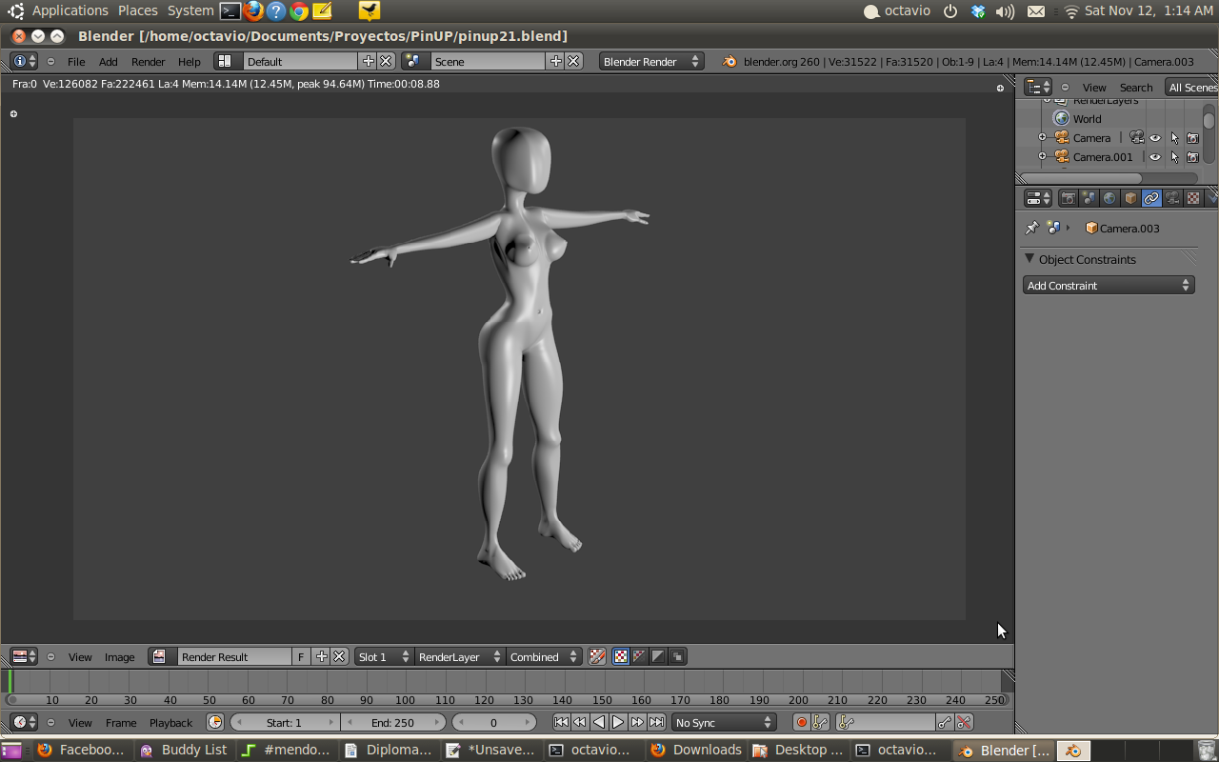Open Object properties cube tab

[x=1130, y=198]
